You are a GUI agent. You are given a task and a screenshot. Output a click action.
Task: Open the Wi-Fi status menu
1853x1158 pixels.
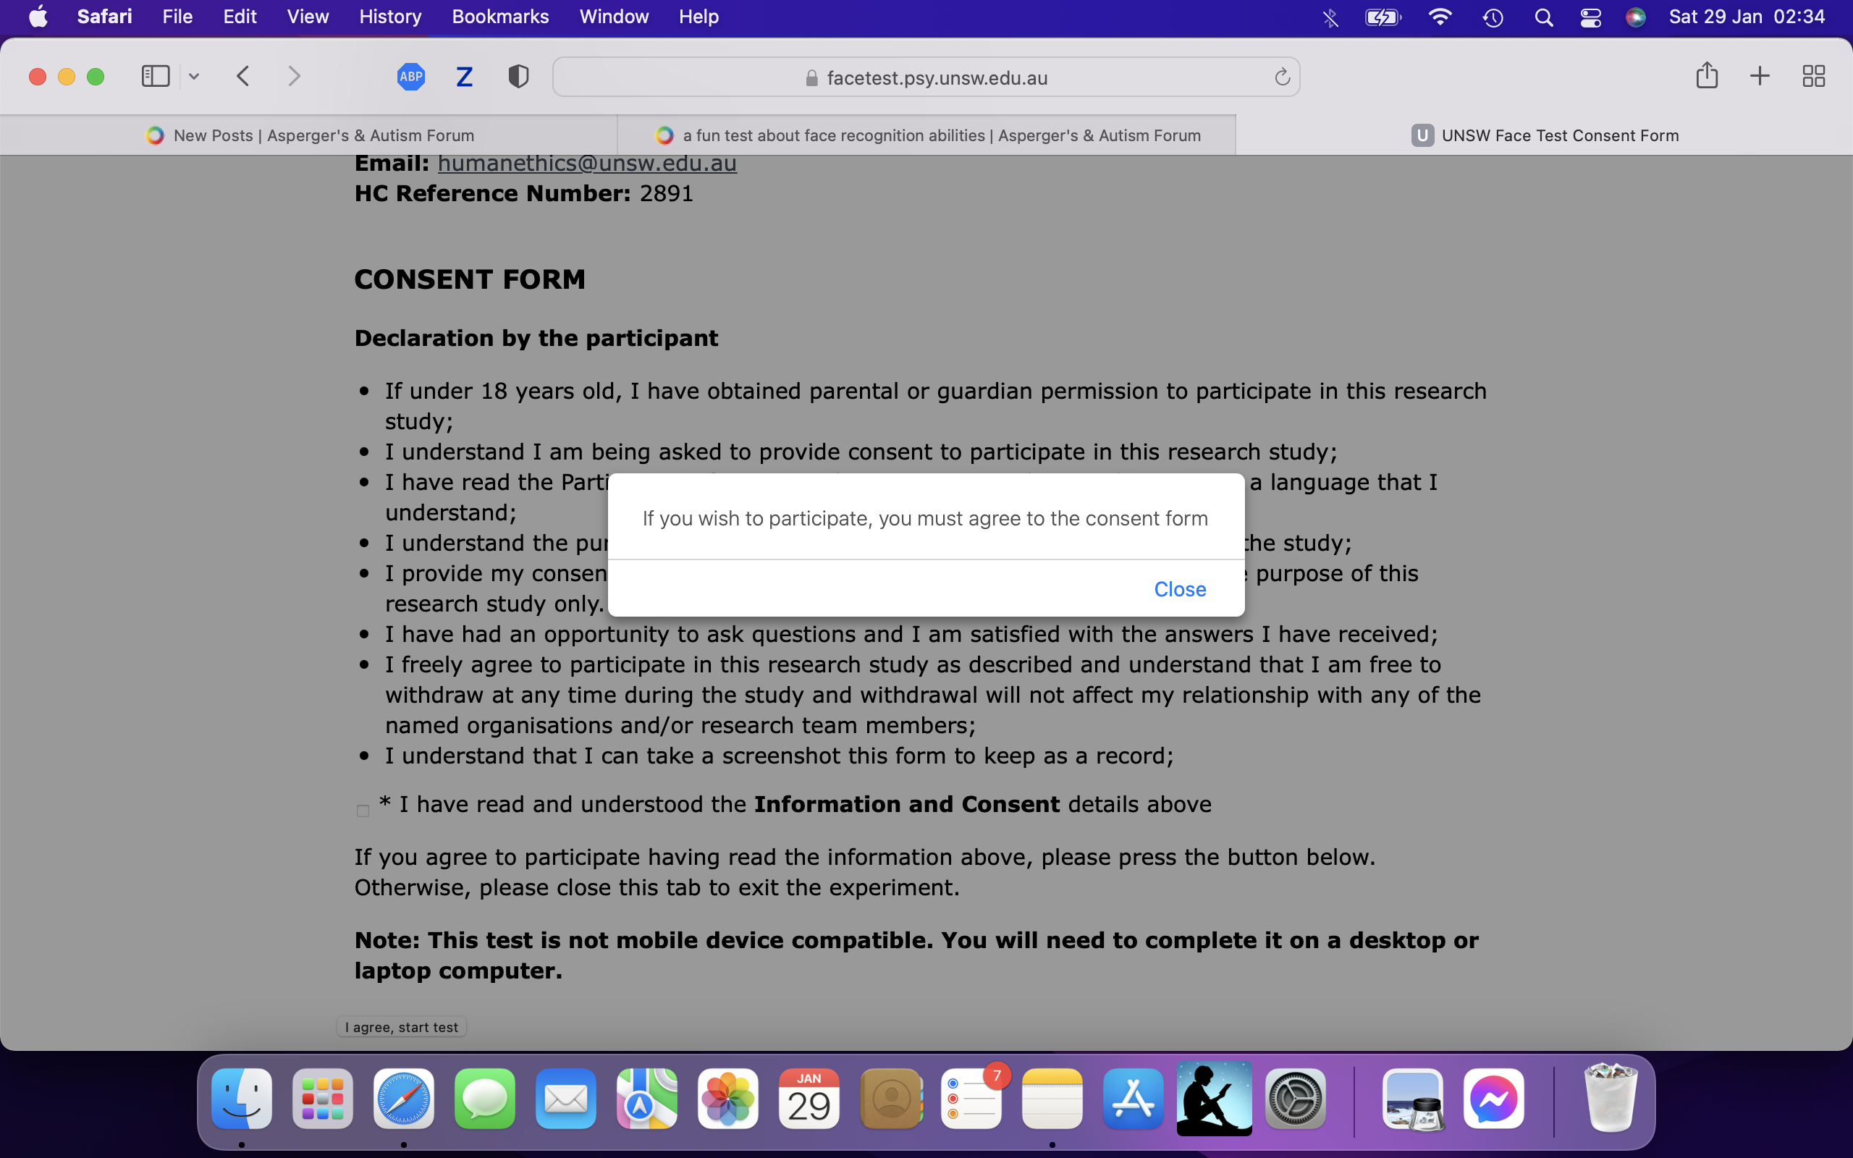click(1440, 17)
